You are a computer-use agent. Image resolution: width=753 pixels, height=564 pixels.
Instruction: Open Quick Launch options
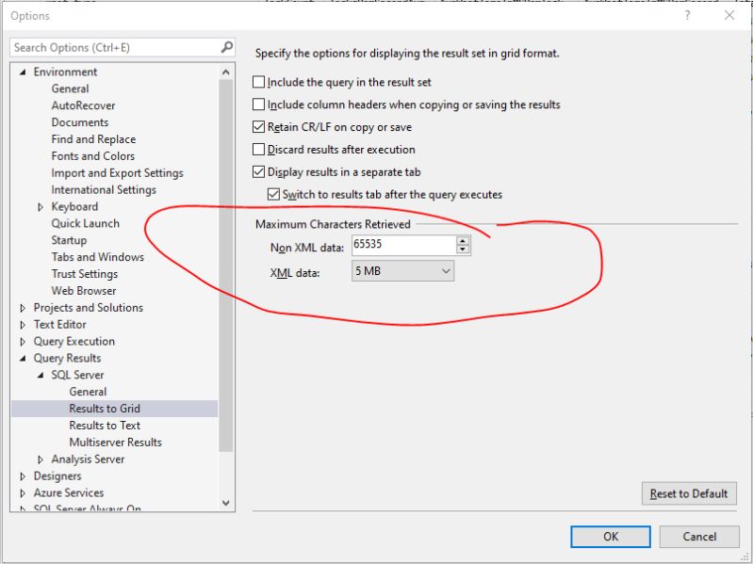86,223
